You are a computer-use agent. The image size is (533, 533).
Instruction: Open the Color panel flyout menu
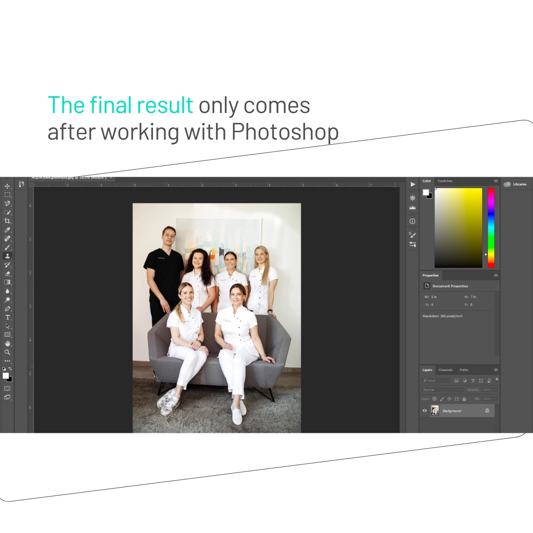tap(495, 181)
